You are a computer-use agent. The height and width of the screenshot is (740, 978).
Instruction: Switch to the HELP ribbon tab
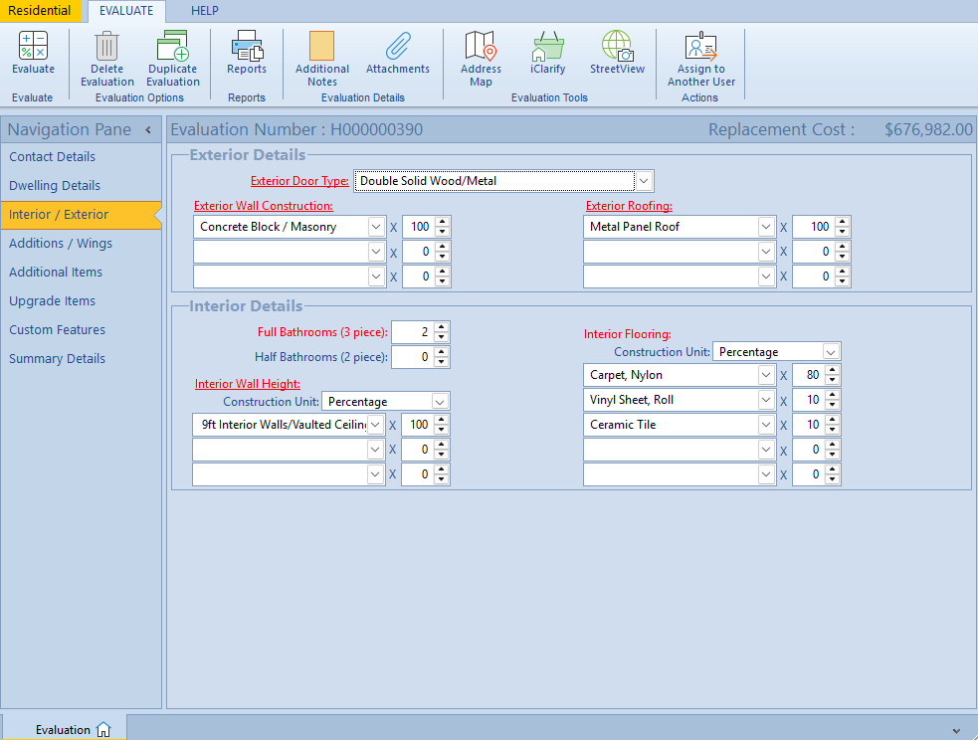click(204, 11)
